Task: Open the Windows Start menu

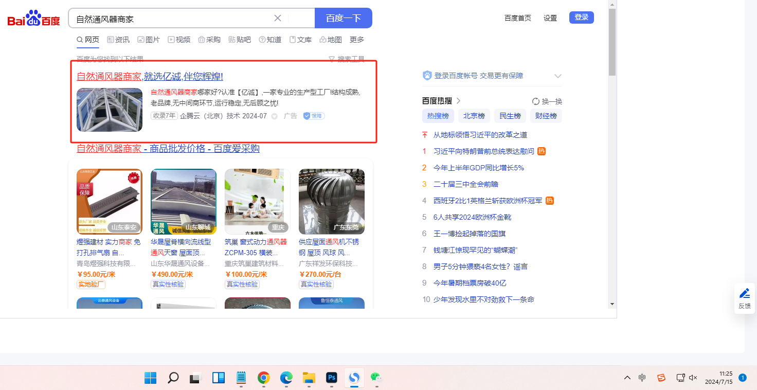Action: pos(151,378)
